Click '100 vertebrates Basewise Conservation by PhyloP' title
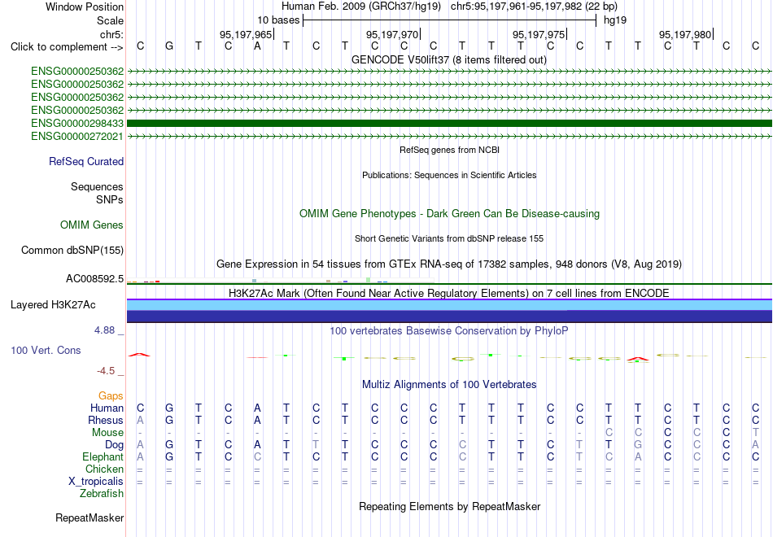This screenshot has height=537, width=773. pyautogui.click(x=449, y=331)
